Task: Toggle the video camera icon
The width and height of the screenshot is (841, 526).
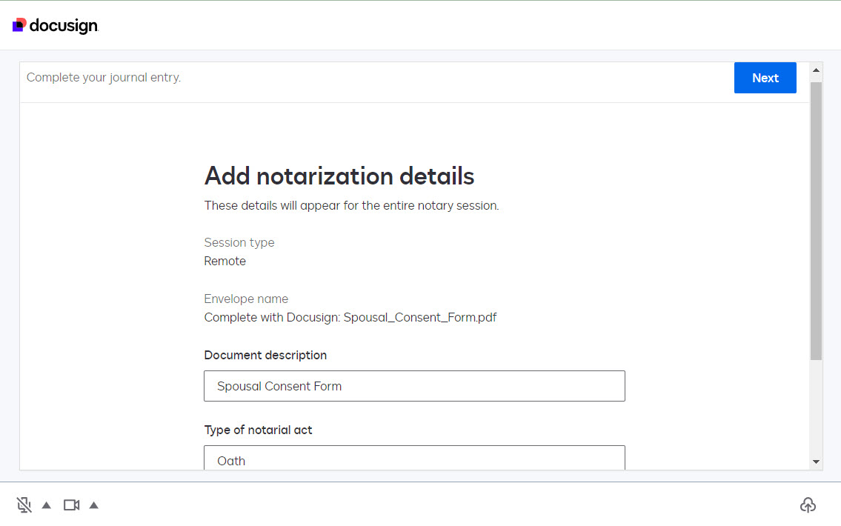Action: [x=71, y=505]
